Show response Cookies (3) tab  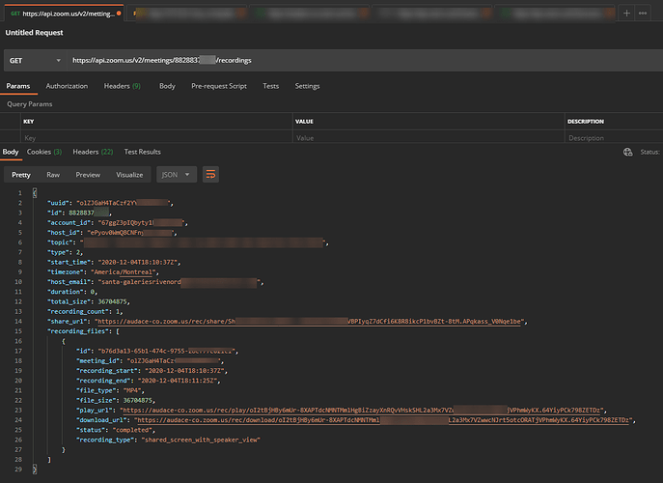pos(44,152)
